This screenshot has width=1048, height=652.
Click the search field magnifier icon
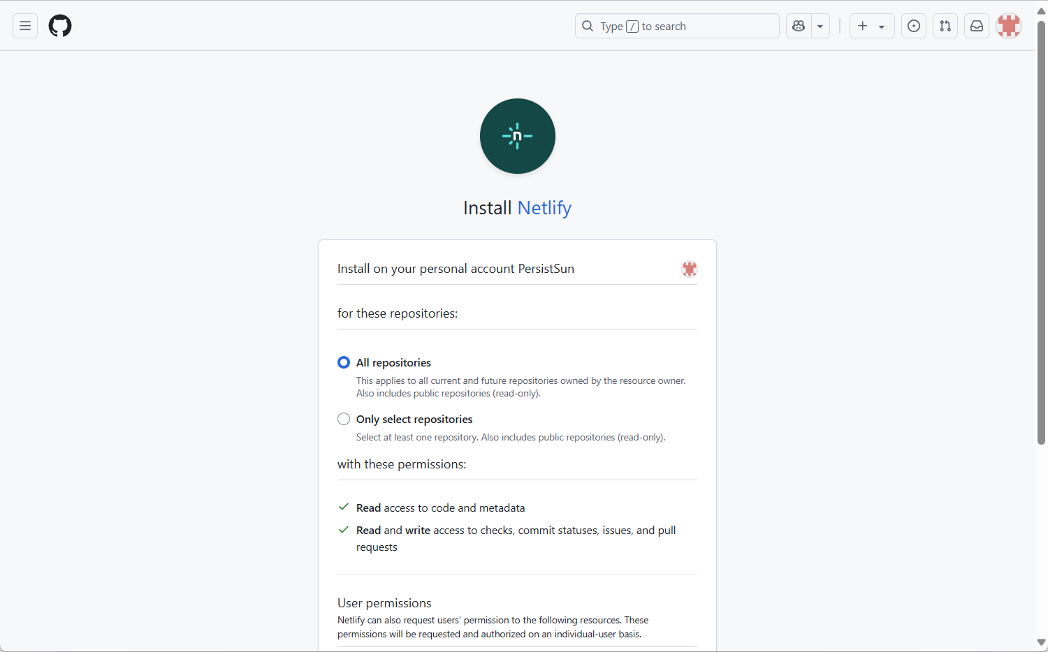tap(588, 26)
